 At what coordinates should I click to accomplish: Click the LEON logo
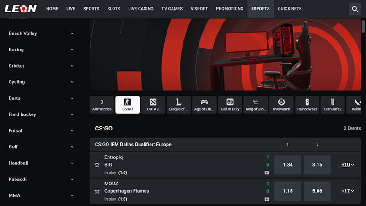21,9
